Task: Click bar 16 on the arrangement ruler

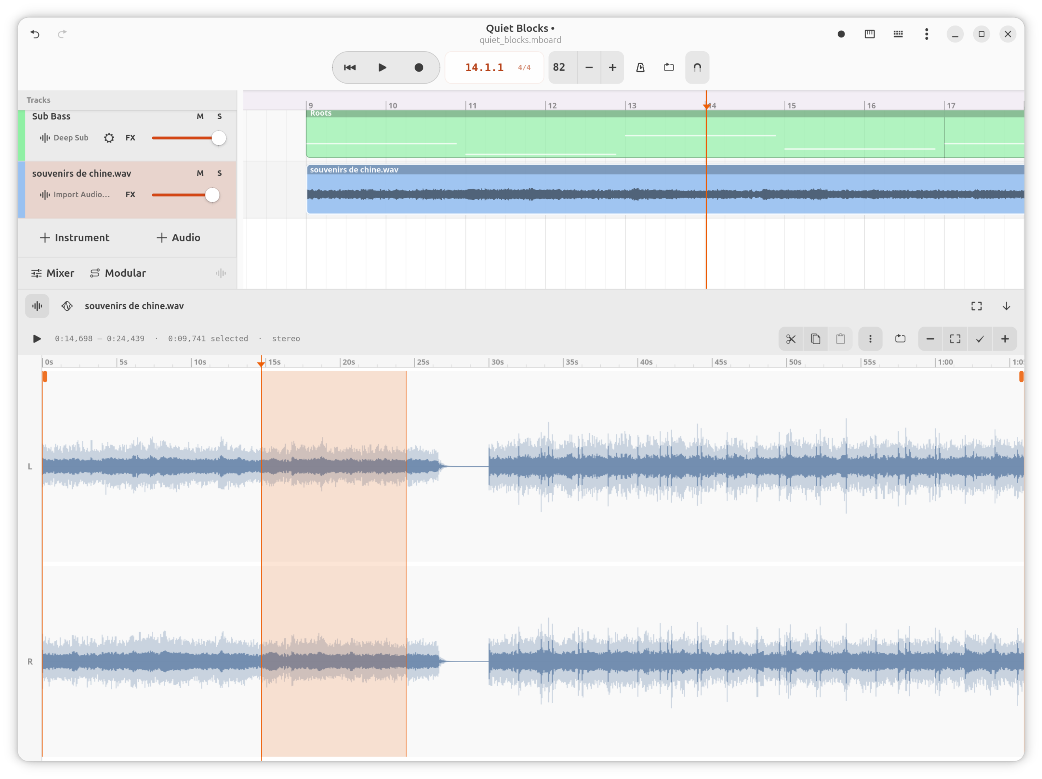Action: [871, 105]
